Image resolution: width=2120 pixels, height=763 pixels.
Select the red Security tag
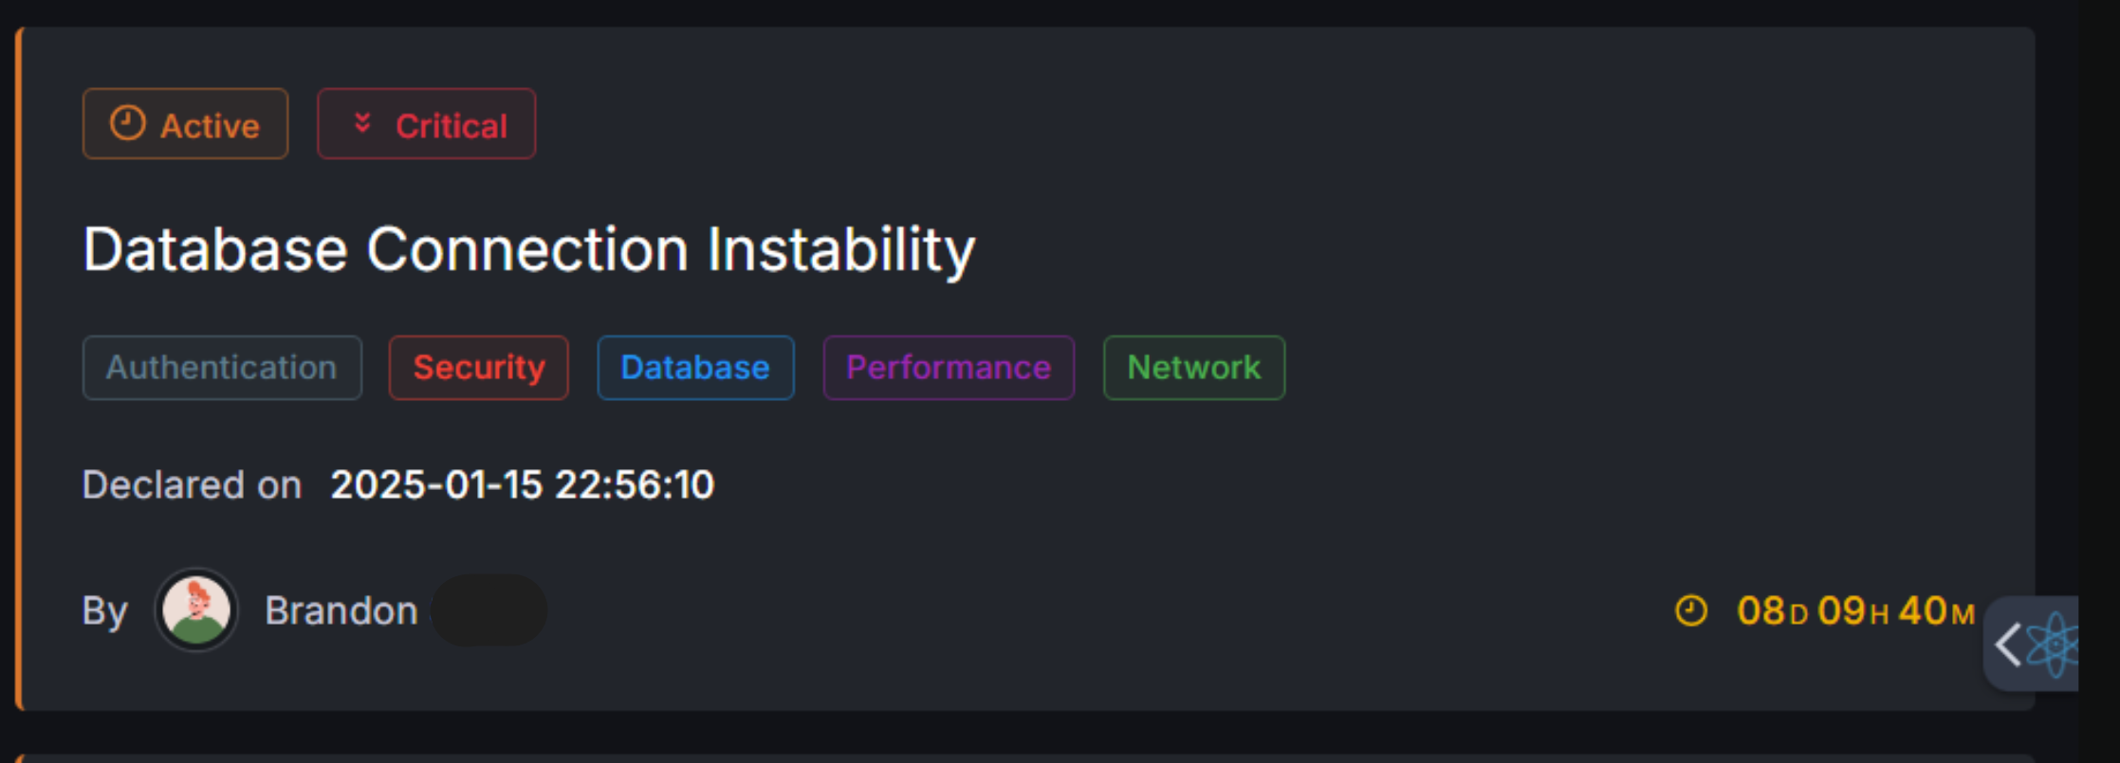[479, 368]
